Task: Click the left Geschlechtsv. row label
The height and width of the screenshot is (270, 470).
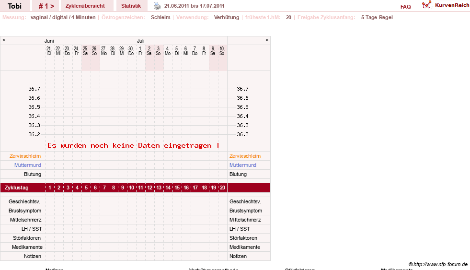Action: click(x=24, y=201)
